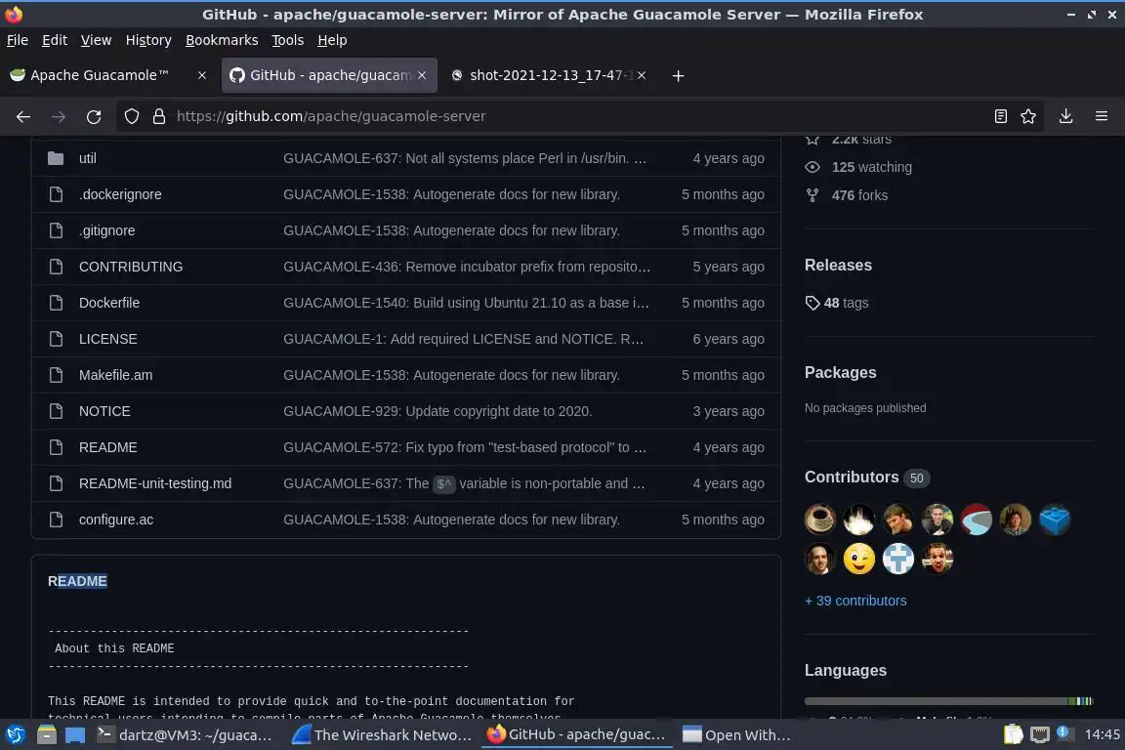Screen dimensions: 1125x750
Task: Bookmark this page with the star icon
Action: [1028, 116]
